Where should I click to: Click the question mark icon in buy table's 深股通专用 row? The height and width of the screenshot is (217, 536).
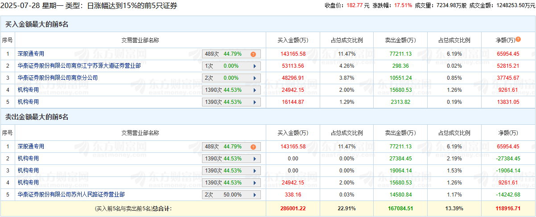point(253,54)
